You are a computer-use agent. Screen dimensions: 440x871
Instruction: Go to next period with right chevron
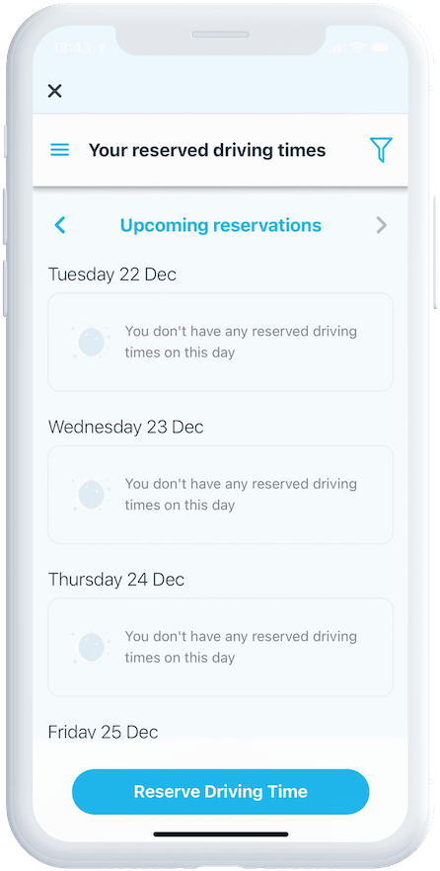pyautogui.click(x=381, y=225)
